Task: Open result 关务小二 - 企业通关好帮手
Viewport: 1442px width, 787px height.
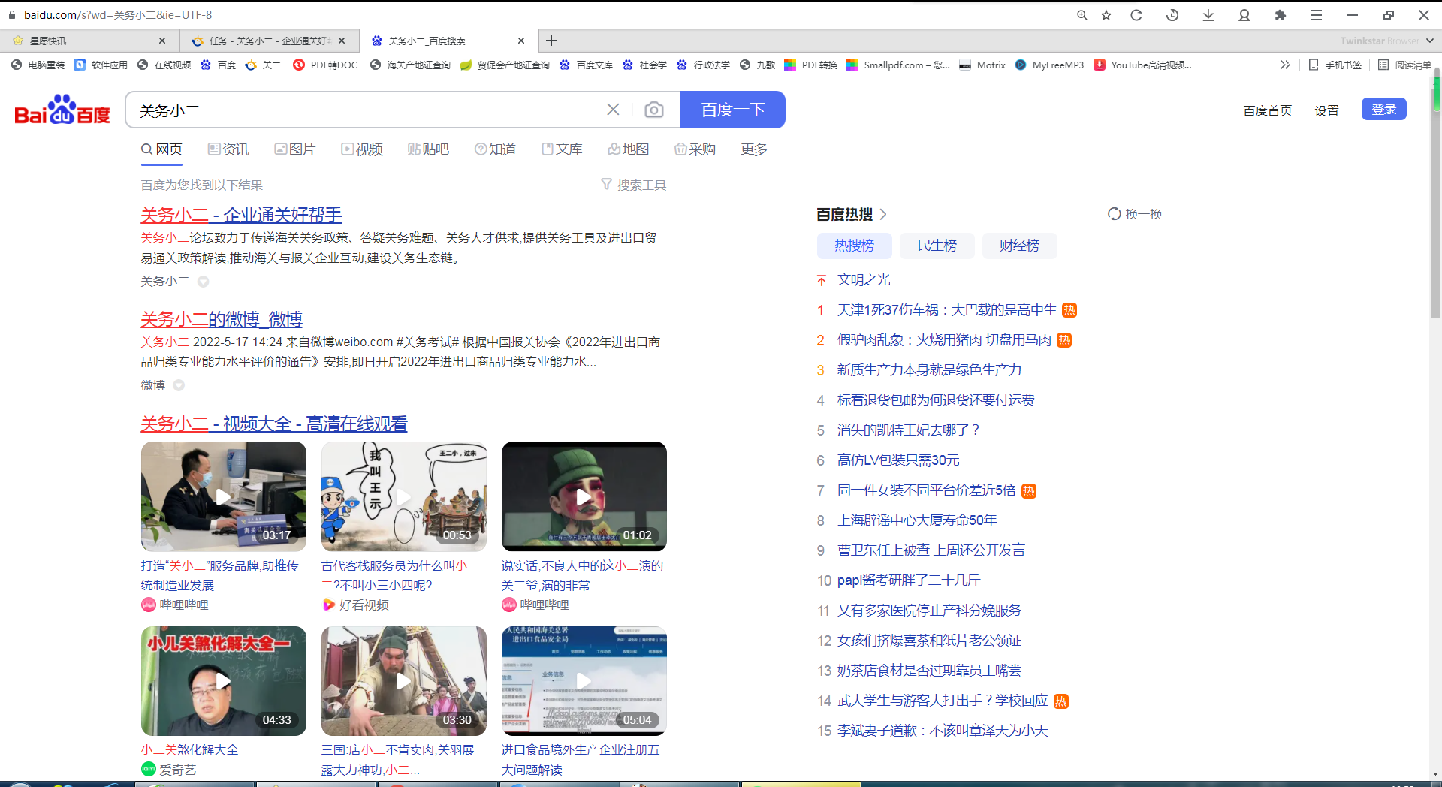Action: 241,215
